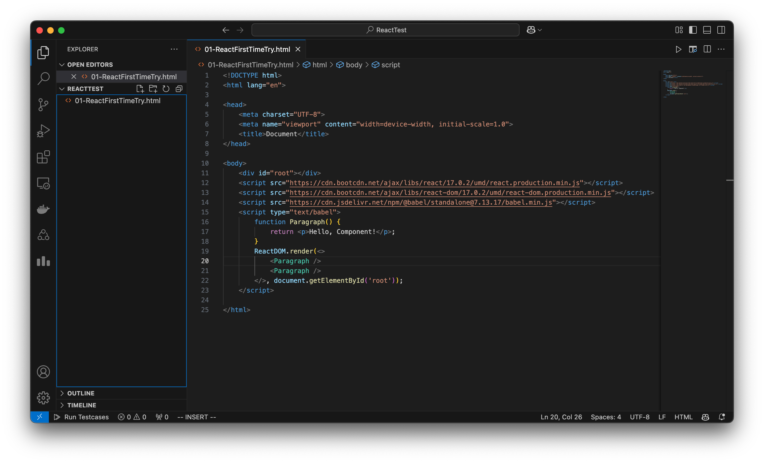Image resolution: width=764 pixels, height=463 pixels.
Task: Open the Search view in the Activity Bar
Action: click(x=43, y=78)
